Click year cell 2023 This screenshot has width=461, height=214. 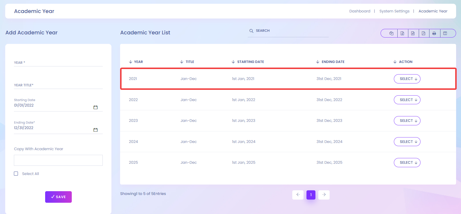pos(133,120)
